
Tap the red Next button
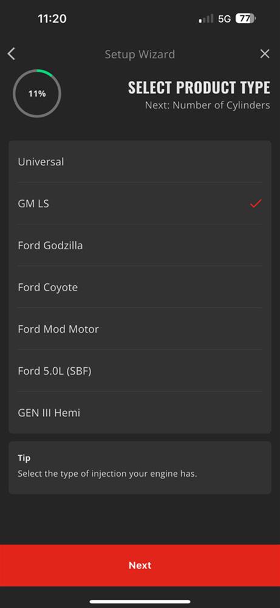pyautogui.click(x=140, y=565)
